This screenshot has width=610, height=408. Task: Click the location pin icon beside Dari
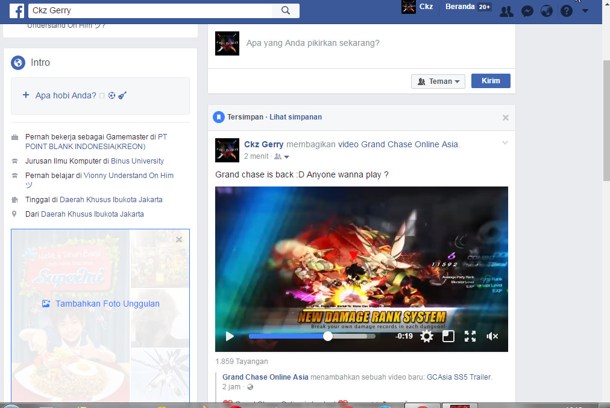(x=14, y=214)
